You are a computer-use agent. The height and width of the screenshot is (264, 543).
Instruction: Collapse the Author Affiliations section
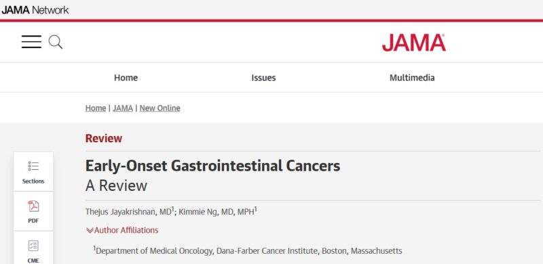pyautogui.click(x=122, y=230)
